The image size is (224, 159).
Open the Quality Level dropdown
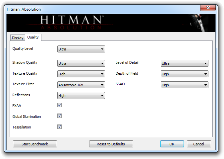click(81, 49)
